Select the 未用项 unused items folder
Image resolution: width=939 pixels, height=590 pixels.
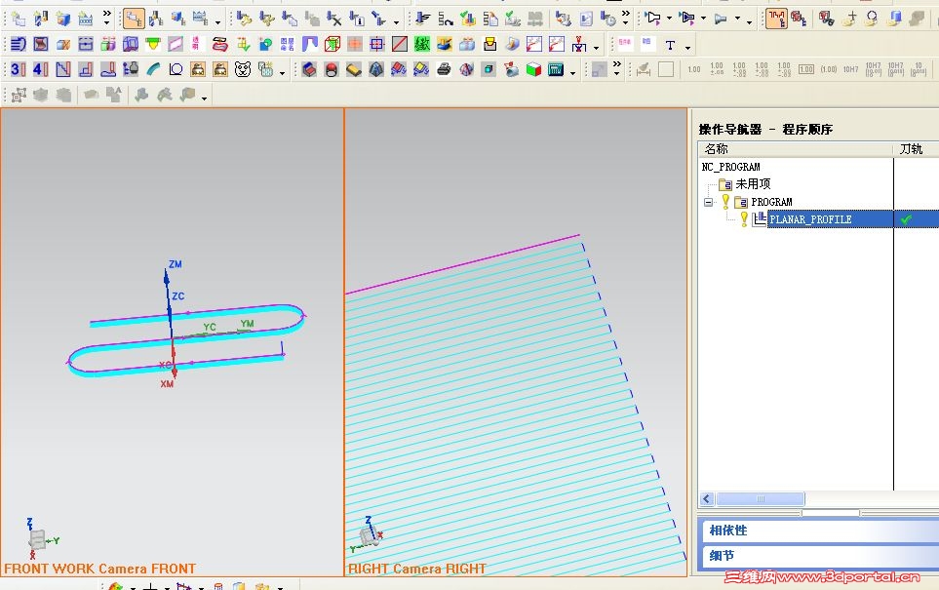tap(752, 184)
